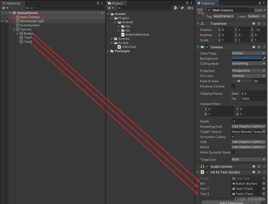Open Audio Listener context menu
The height and width of the screenshot is (204, 269).
[x=264, y=166]
